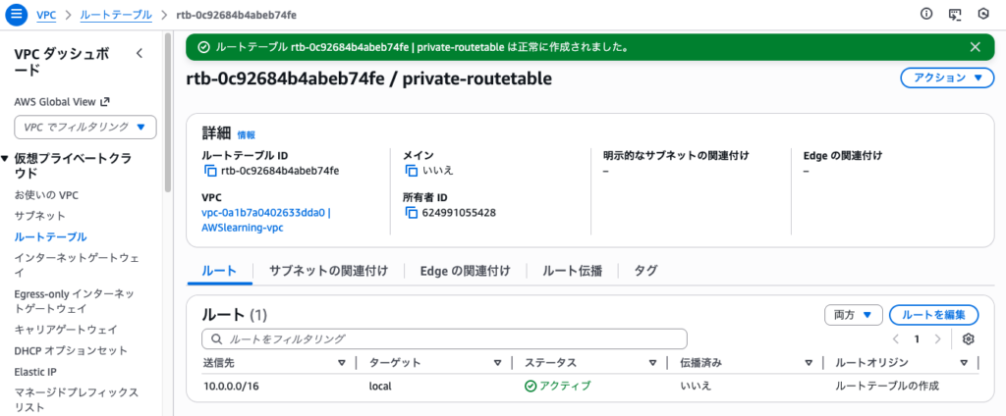Sort routes by 送信先 column
1006x416 pixels.
[x=341, y=363]
